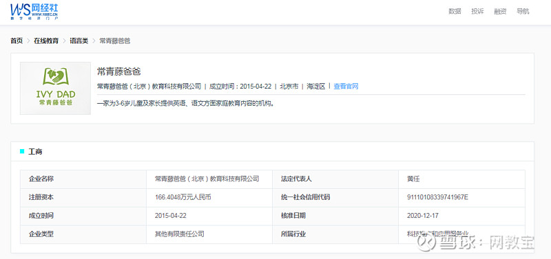Click the 所属行业 label cell

(335, 234)
